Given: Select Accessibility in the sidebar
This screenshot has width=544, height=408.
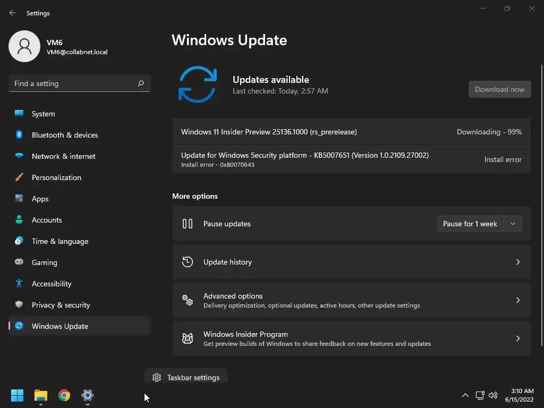Looking at the screenshot, I should 80,284.
